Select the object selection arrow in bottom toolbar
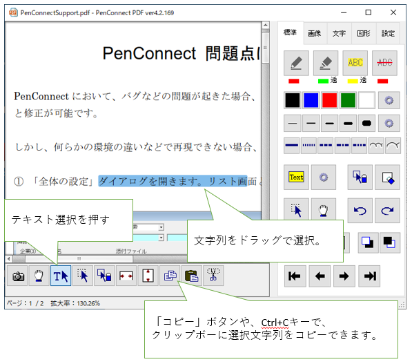412x364 pixels. (83, 276)
